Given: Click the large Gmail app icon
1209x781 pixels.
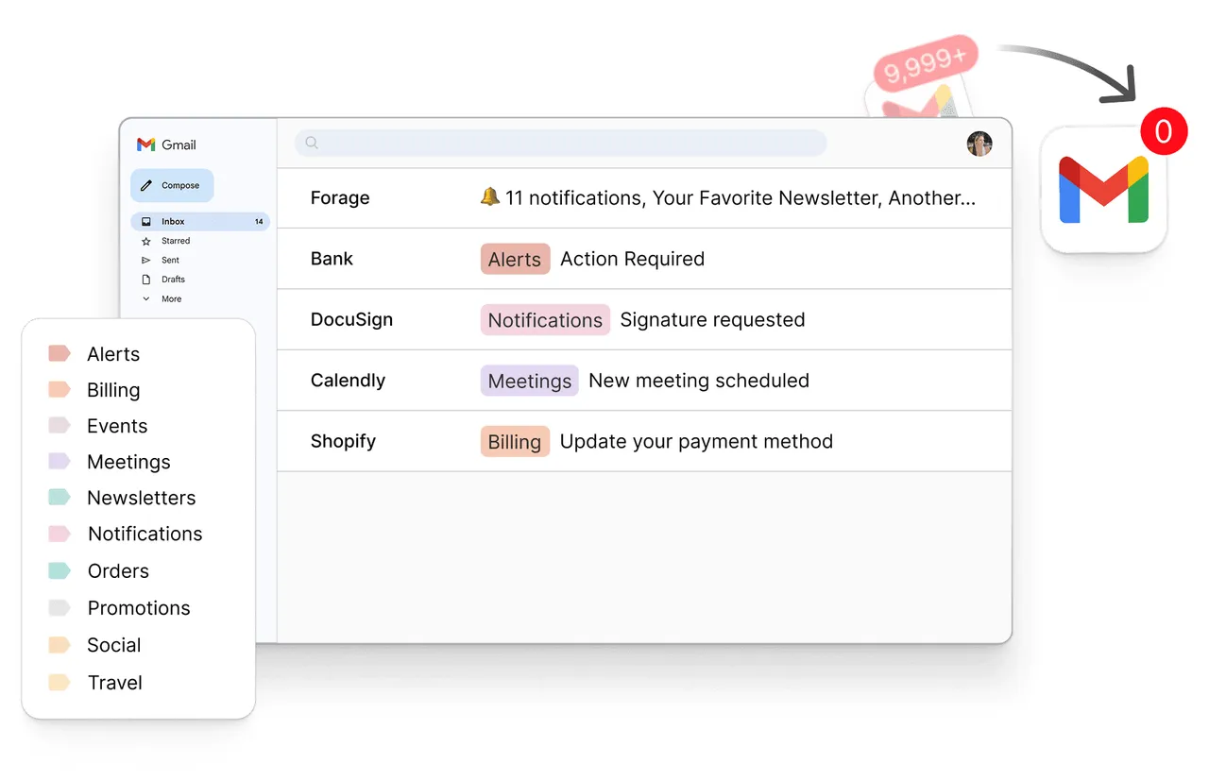Looking at the screenshot, I should (x=1103, y=190).
